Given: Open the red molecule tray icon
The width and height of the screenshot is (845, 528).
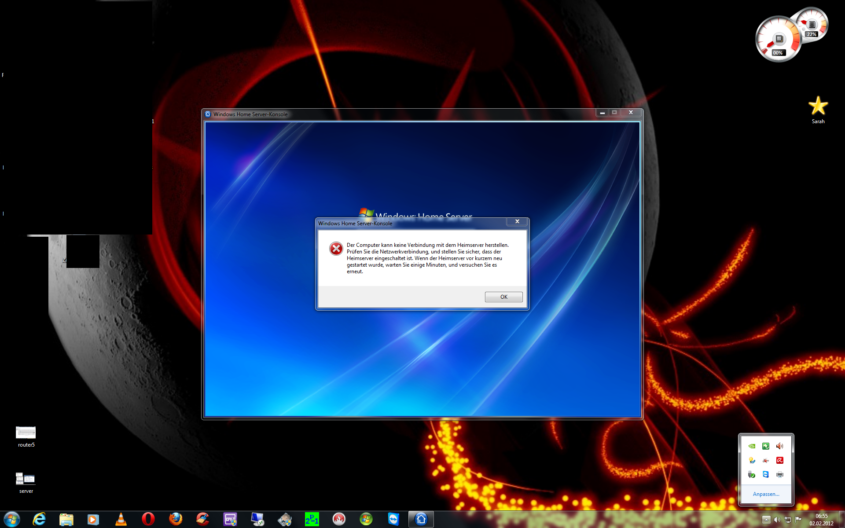Looking at the screenshot, I should [766, 460].
